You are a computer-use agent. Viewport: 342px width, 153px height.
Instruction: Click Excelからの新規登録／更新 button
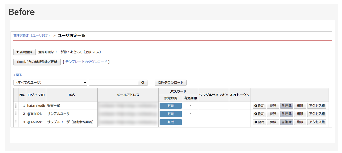(x=37, y=62)
